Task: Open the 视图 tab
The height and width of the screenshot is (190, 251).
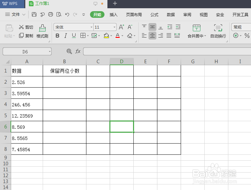Action: [203, 14]
